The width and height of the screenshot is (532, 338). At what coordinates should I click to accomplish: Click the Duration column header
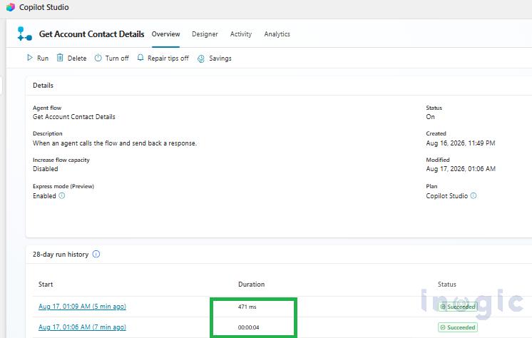pos(252,285)
